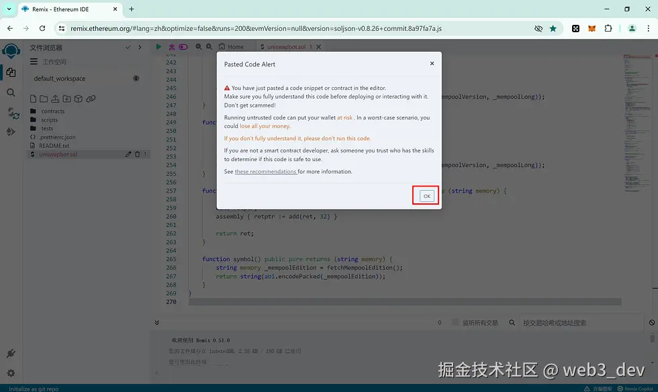Click the rename pencil icon on uniswapbot.sol
Image resolution: width=658 pixels, height=392 pixels.
pos(128,154)
